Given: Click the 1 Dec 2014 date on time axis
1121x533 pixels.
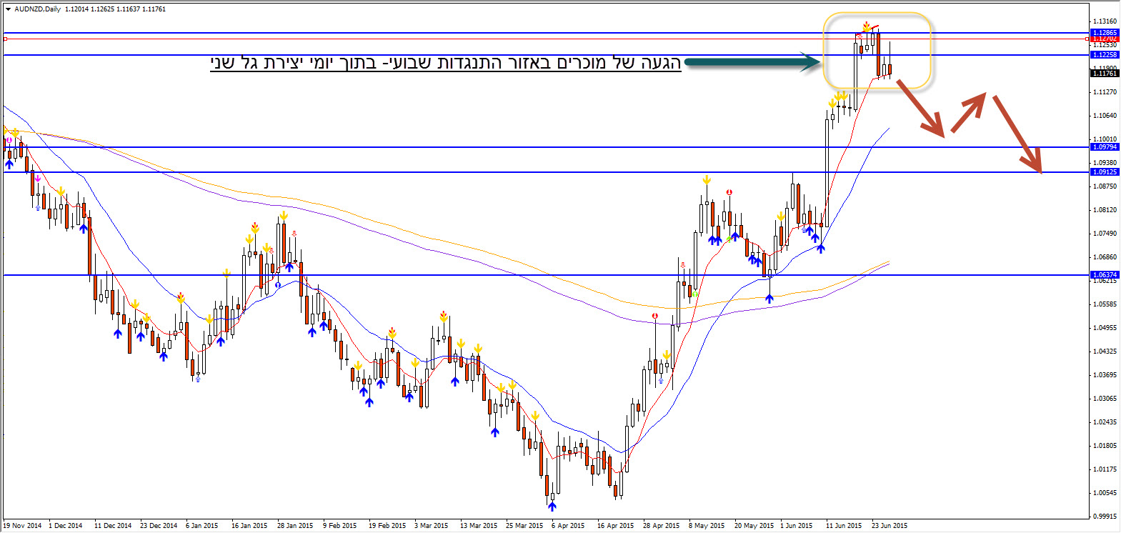Looking at the screenshot, I should tap(66, 526).
